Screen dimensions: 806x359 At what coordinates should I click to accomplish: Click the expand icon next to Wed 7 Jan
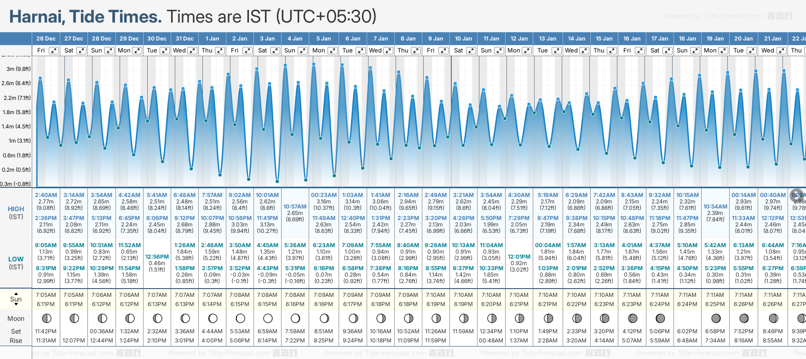pyautogui.click(x=388, y=51)
